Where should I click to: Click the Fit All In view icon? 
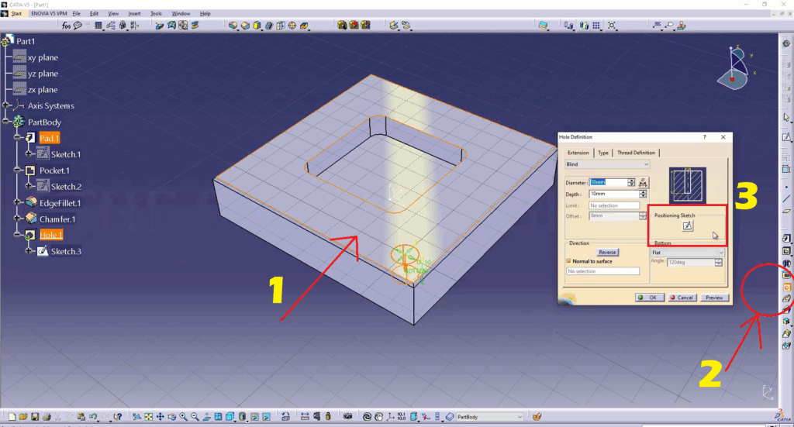[x=148, y=417]
